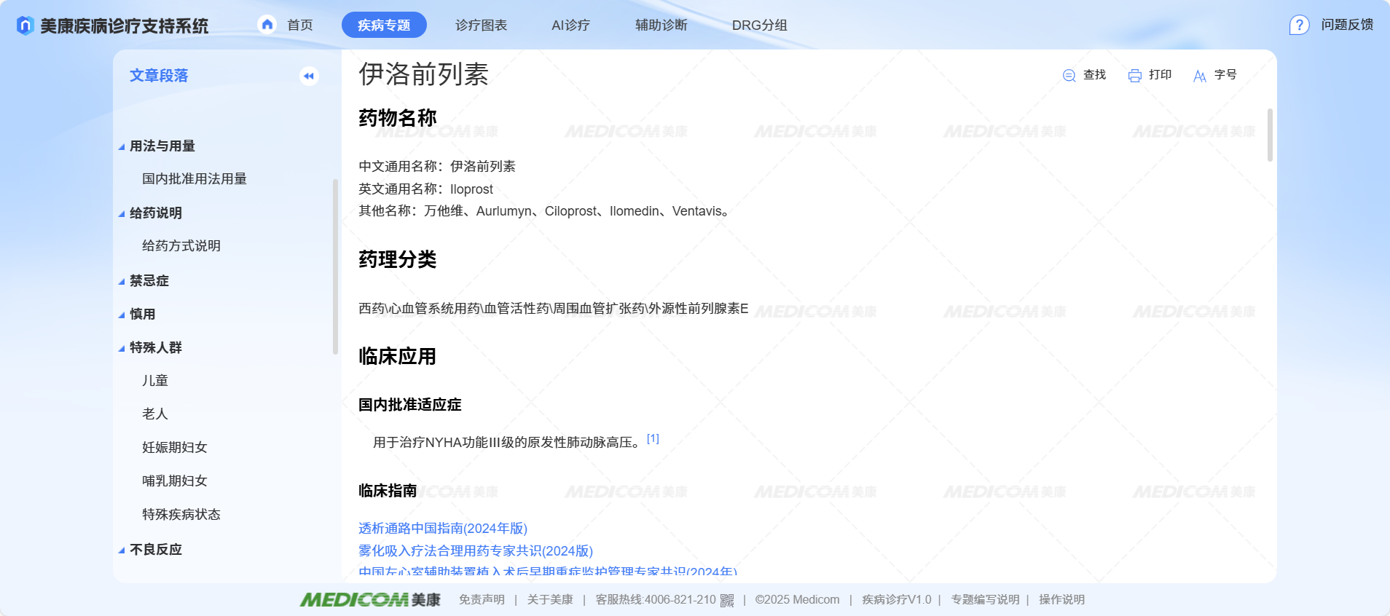Select 妊娠期妇女 in the sidebar

point(175,448)
